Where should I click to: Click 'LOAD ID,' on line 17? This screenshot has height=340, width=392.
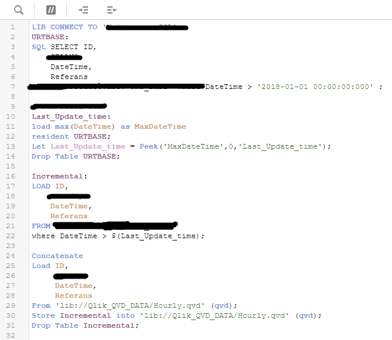50,186
